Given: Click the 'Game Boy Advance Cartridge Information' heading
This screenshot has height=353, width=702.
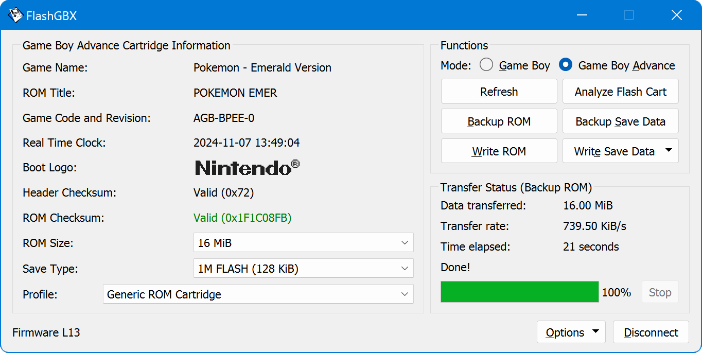Looking at the screenshot, I should [x=127, y=45].
